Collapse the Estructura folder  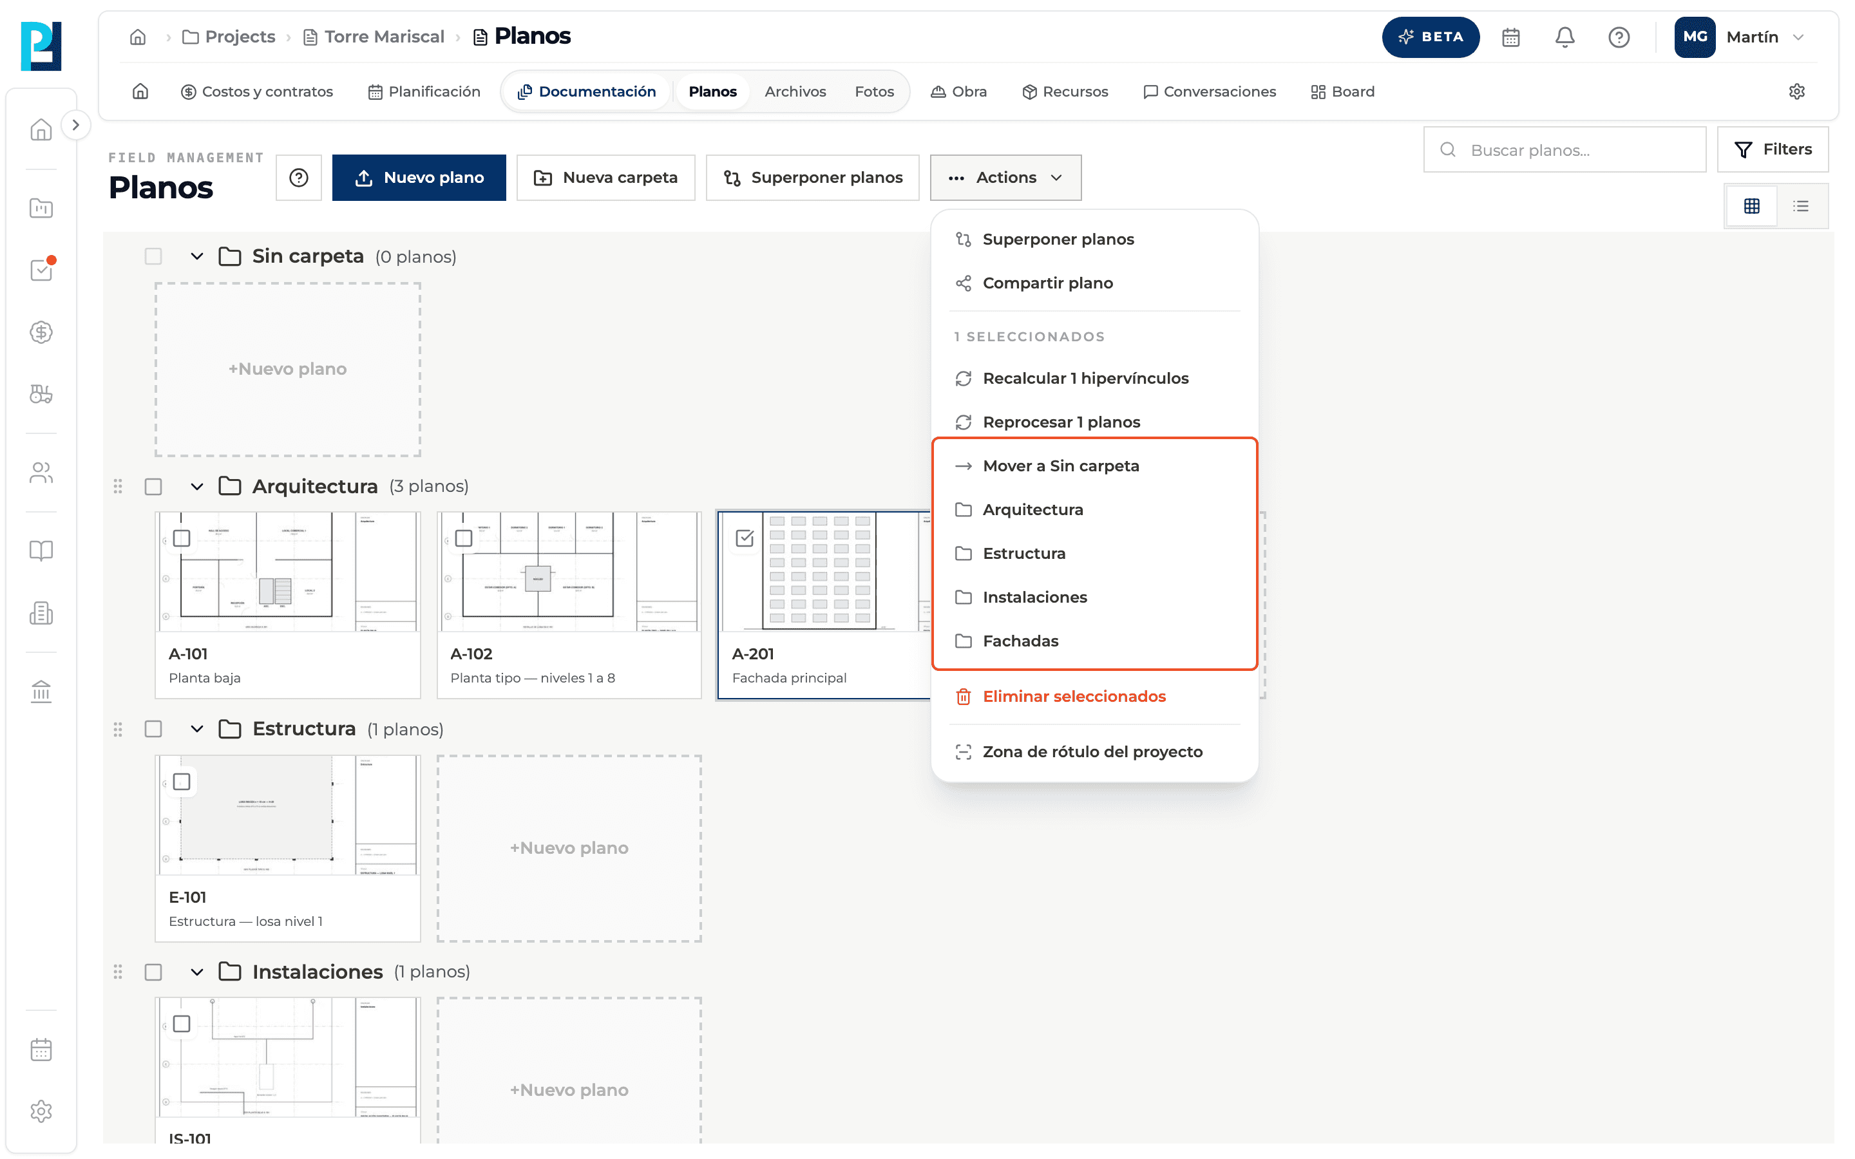pyautogui.click(x=197, y=729)
